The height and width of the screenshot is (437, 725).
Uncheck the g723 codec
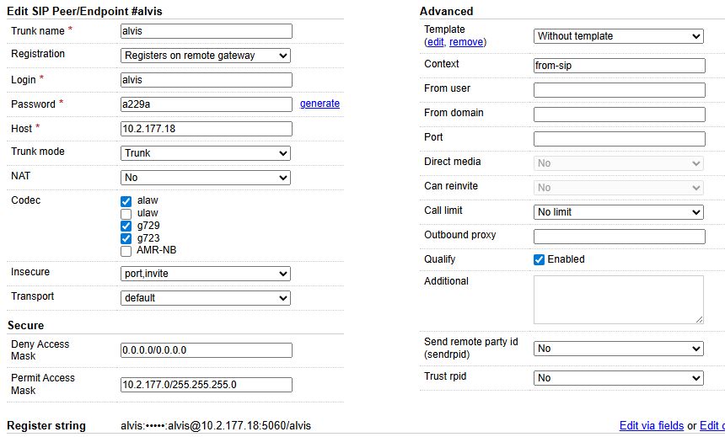click(126, 238)
